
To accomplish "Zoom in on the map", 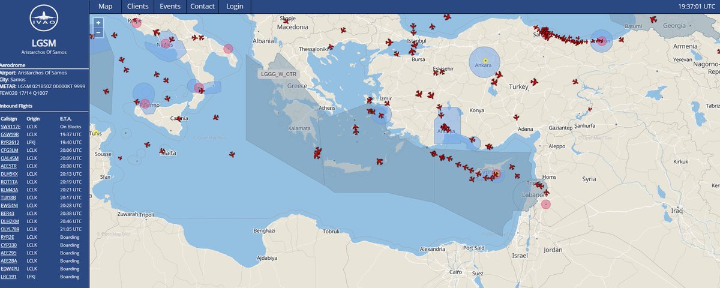I will pyautogui.click(x=98, y=22).
